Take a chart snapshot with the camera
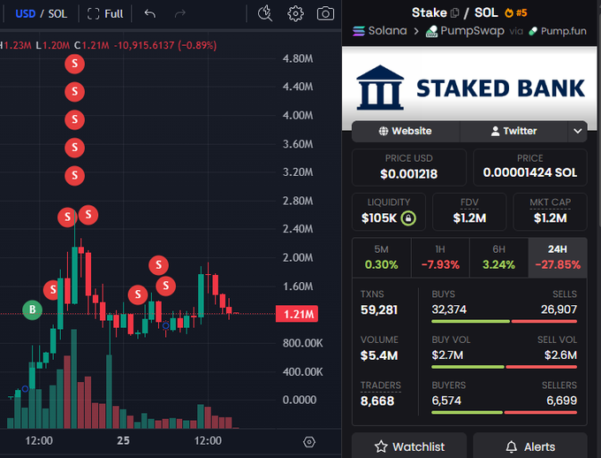601x458 pixels. 325,14
